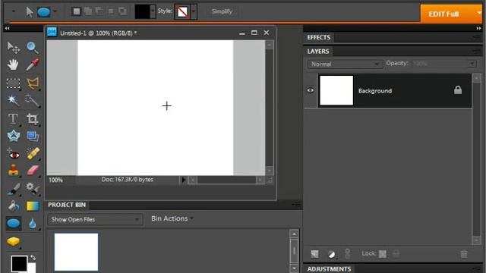Toggle Intersect Shape Areas mode
The image size is (486, 273).
pyautogui.click(x=111, y=11)
